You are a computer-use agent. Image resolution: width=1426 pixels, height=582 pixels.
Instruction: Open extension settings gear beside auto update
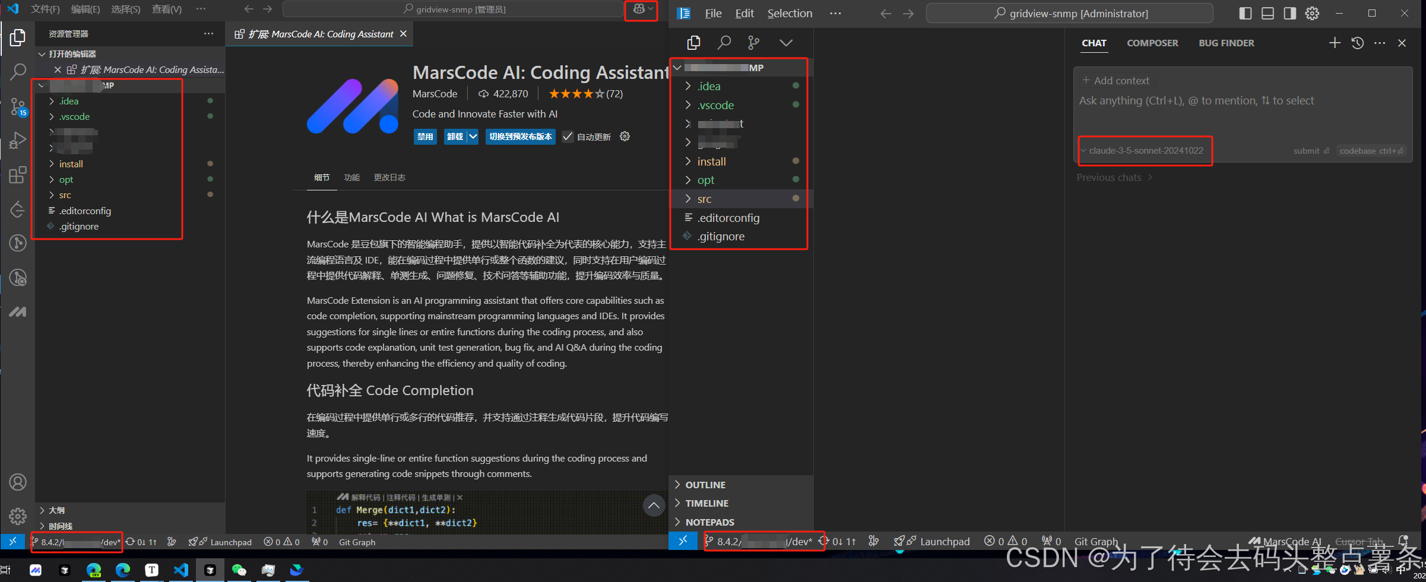pyautogui.click(x=625, y=136)
